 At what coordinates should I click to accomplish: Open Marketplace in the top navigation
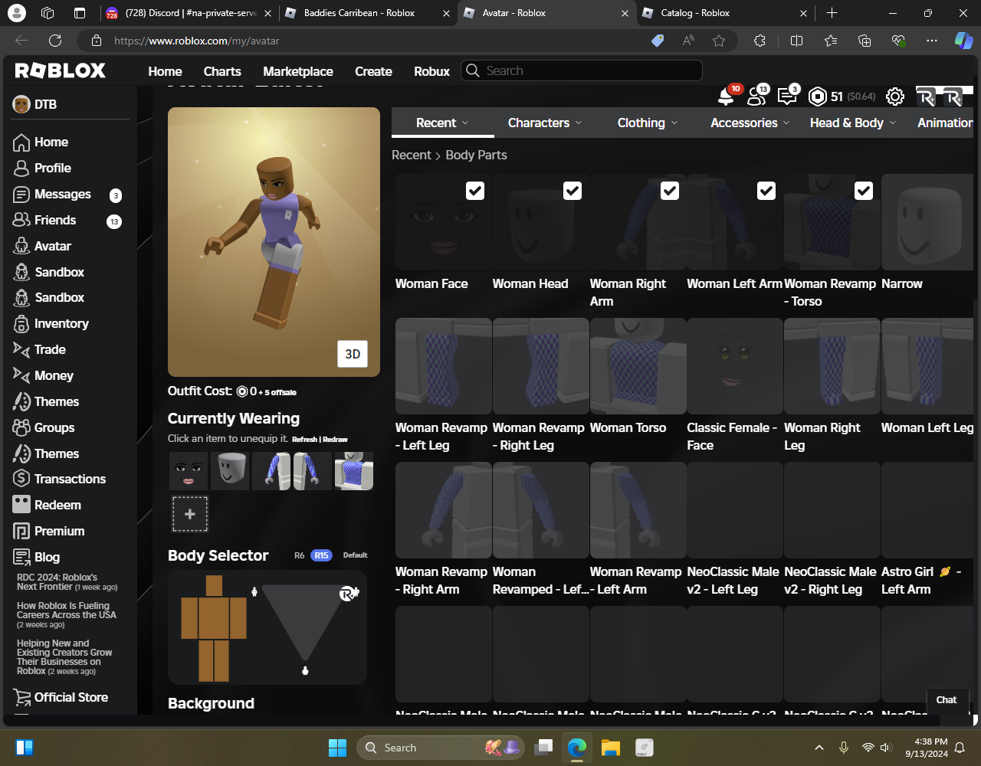(298, 71)
